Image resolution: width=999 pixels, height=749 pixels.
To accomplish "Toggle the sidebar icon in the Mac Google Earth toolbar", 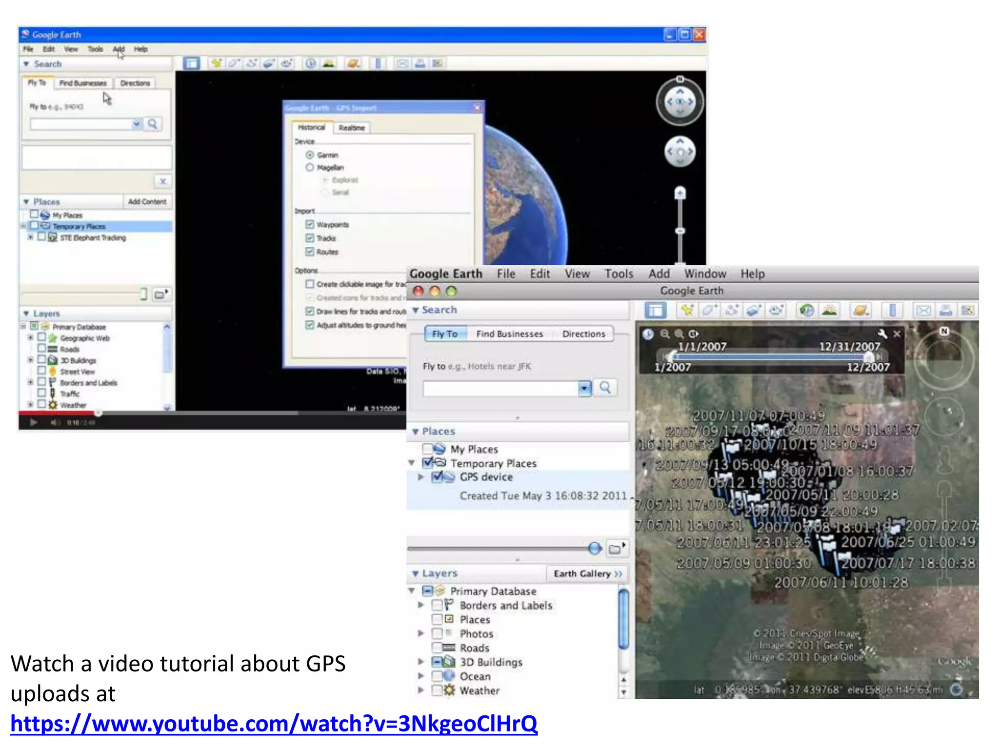I will point(655,310).
